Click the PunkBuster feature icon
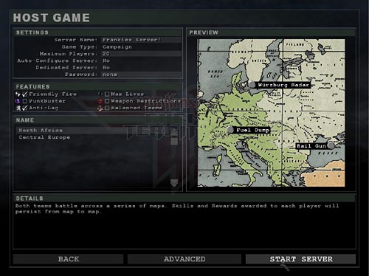The width and height of the screenshot is (369, 276). coord(18,101)
